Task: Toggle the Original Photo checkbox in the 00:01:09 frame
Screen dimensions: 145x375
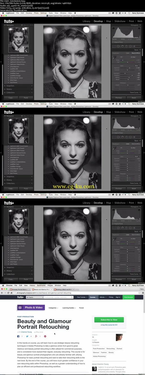Action: point(113,224)
